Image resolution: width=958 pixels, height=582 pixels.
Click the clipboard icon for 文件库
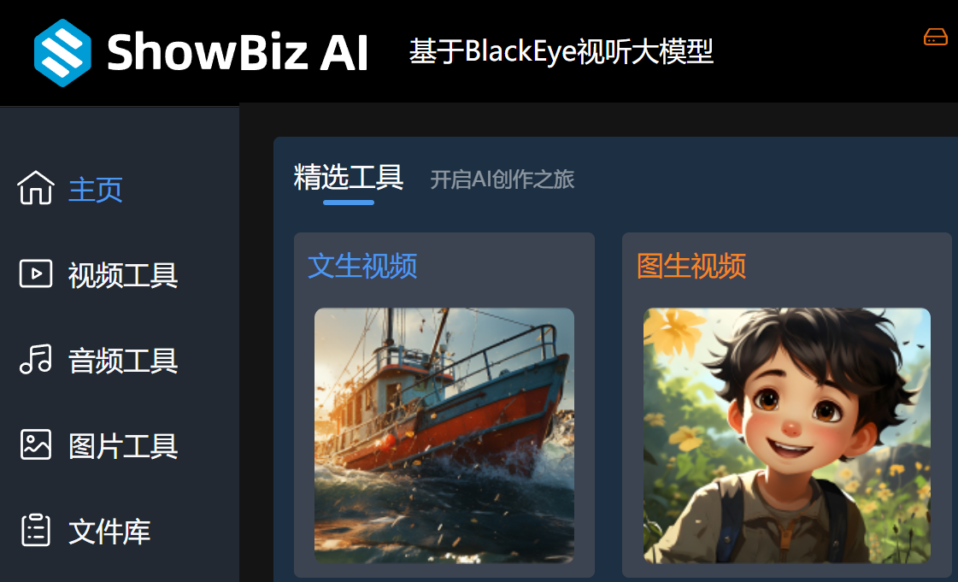click(35, 530)
